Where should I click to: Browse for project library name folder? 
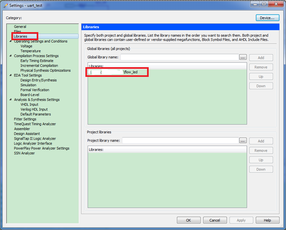[243, 140]
